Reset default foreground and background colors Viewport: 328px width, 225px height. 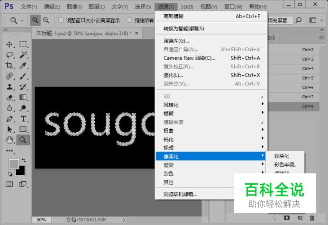coord(10,174)
